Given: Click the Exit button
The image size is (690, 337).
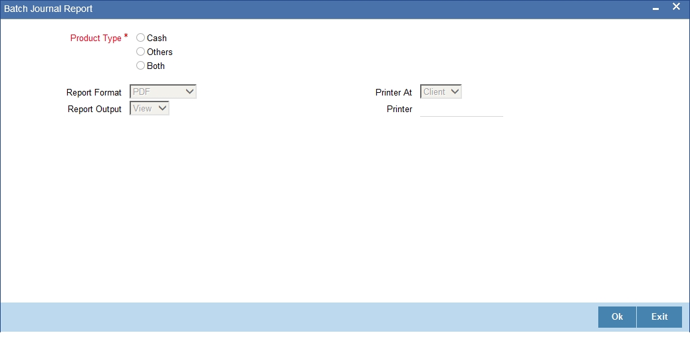Looking at the screenshot, I should coord(659,317).
